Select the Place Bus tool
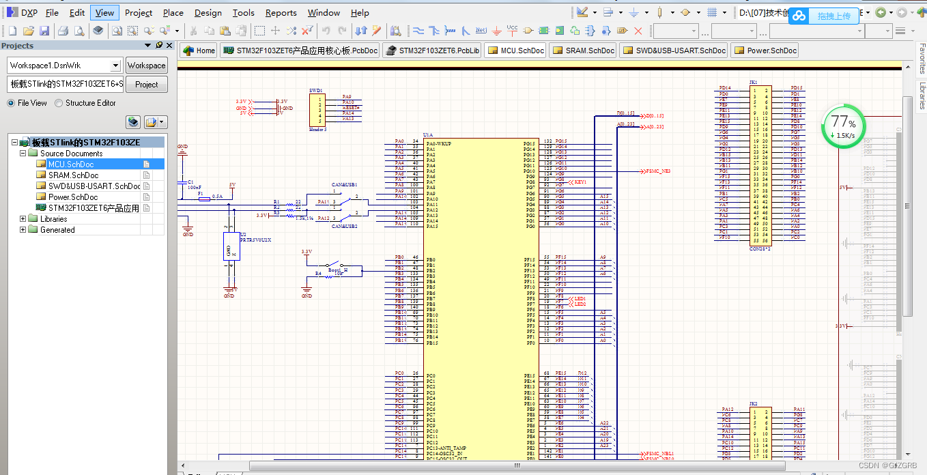The height and width of the screenshot is (475, 927). click(433, 30)
